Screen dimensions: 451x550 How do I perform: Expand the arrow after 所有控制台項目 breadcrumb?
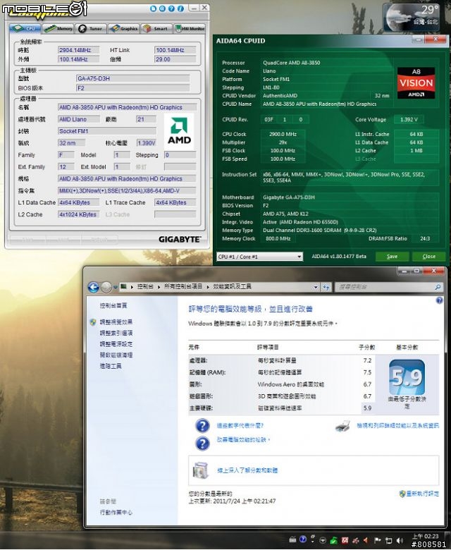[x=208, y=287]
